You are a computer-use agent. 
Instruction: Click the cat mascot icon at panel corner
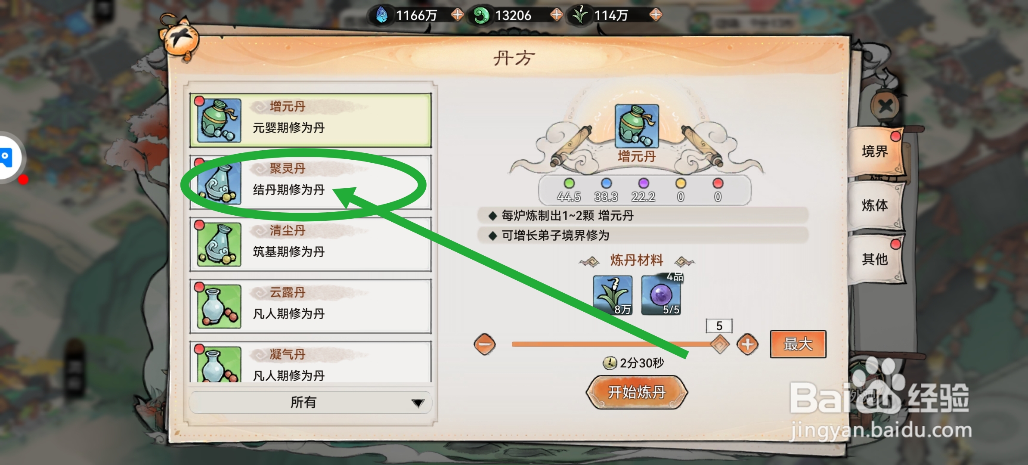click(x=179, y=38)
